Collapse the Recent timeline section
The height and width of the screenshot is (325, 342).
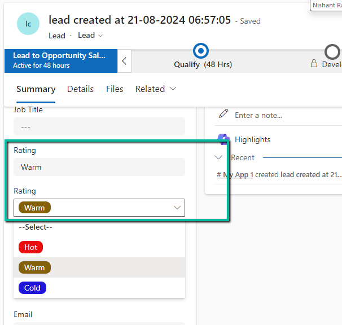click(218, 157)
